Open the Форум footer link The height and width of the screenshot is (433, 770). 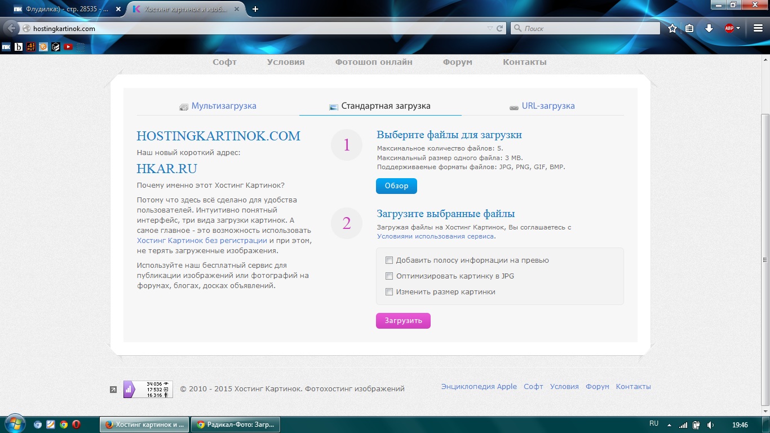598,386
